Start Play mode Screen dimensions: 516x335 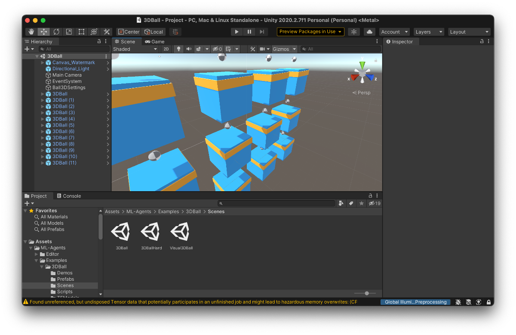point(237,32)
